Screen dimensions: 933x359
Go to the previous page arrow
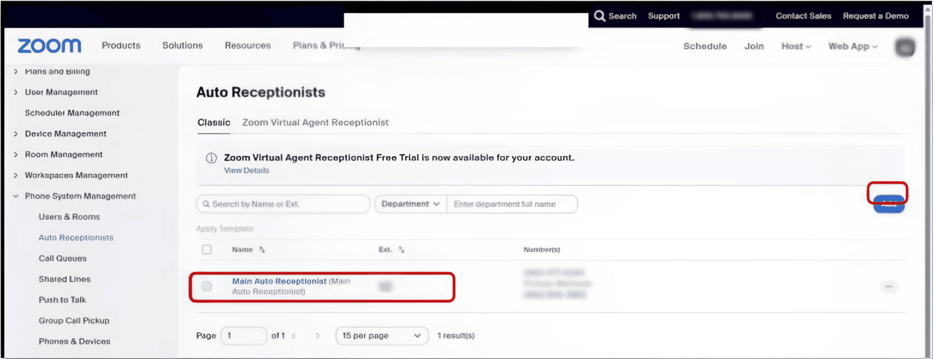coord(294,336)
